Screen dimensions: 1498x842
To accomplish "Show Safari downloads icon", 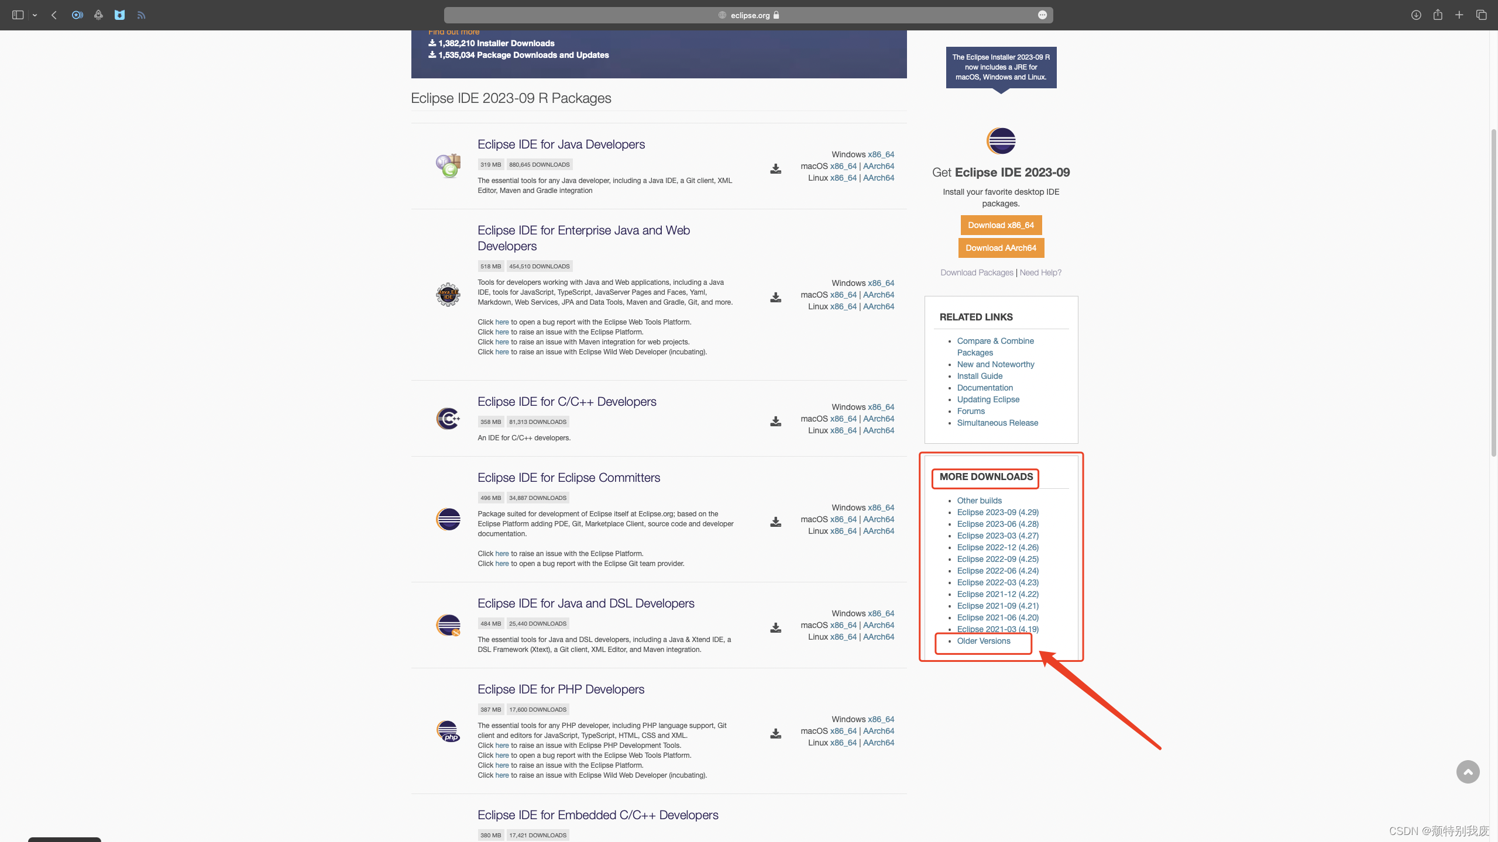I will point(1416,15).
